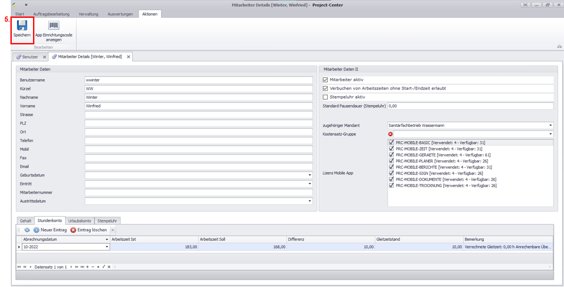Jump to last record in data navigator
The image size is (564, 287).
click(x=82, y=267)
